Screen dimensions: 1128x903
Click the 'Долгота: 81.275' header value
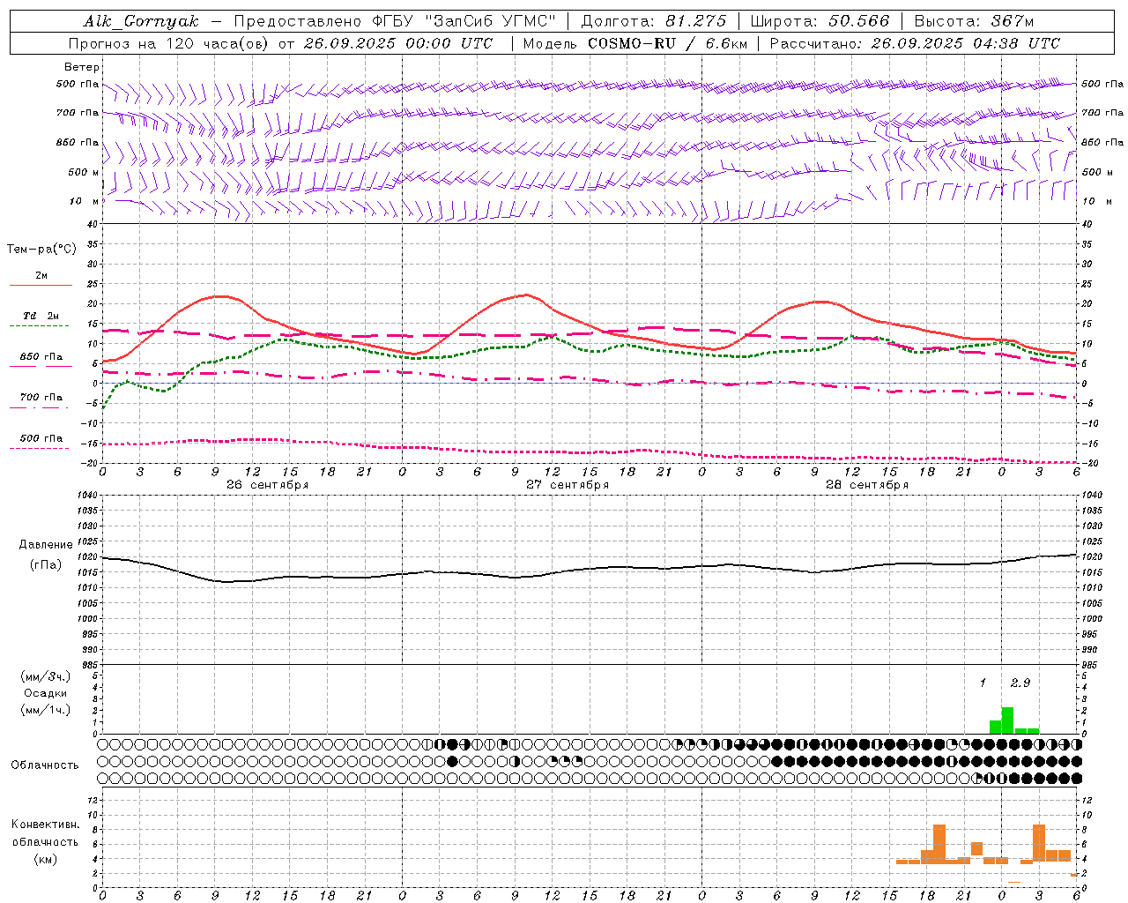coord(654,21)
